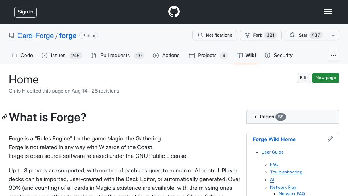Open the Actions tab
348x196 pixels.
tap(166, 55)
